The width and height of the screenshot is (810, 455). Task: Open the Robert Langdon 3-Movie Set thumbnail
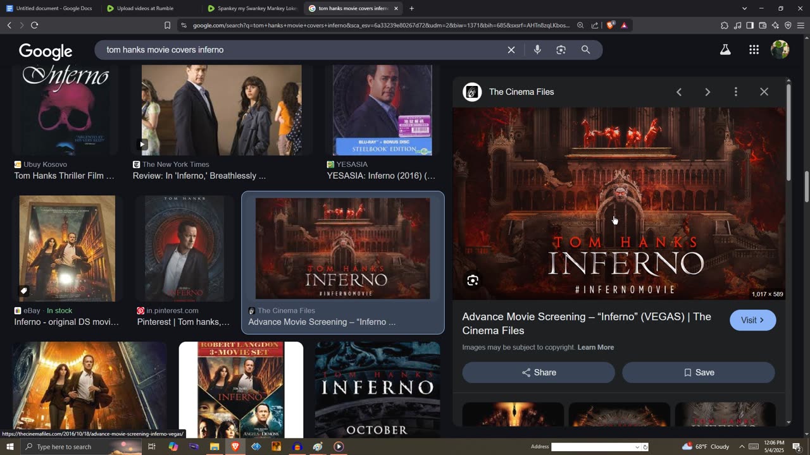point(241,390)
